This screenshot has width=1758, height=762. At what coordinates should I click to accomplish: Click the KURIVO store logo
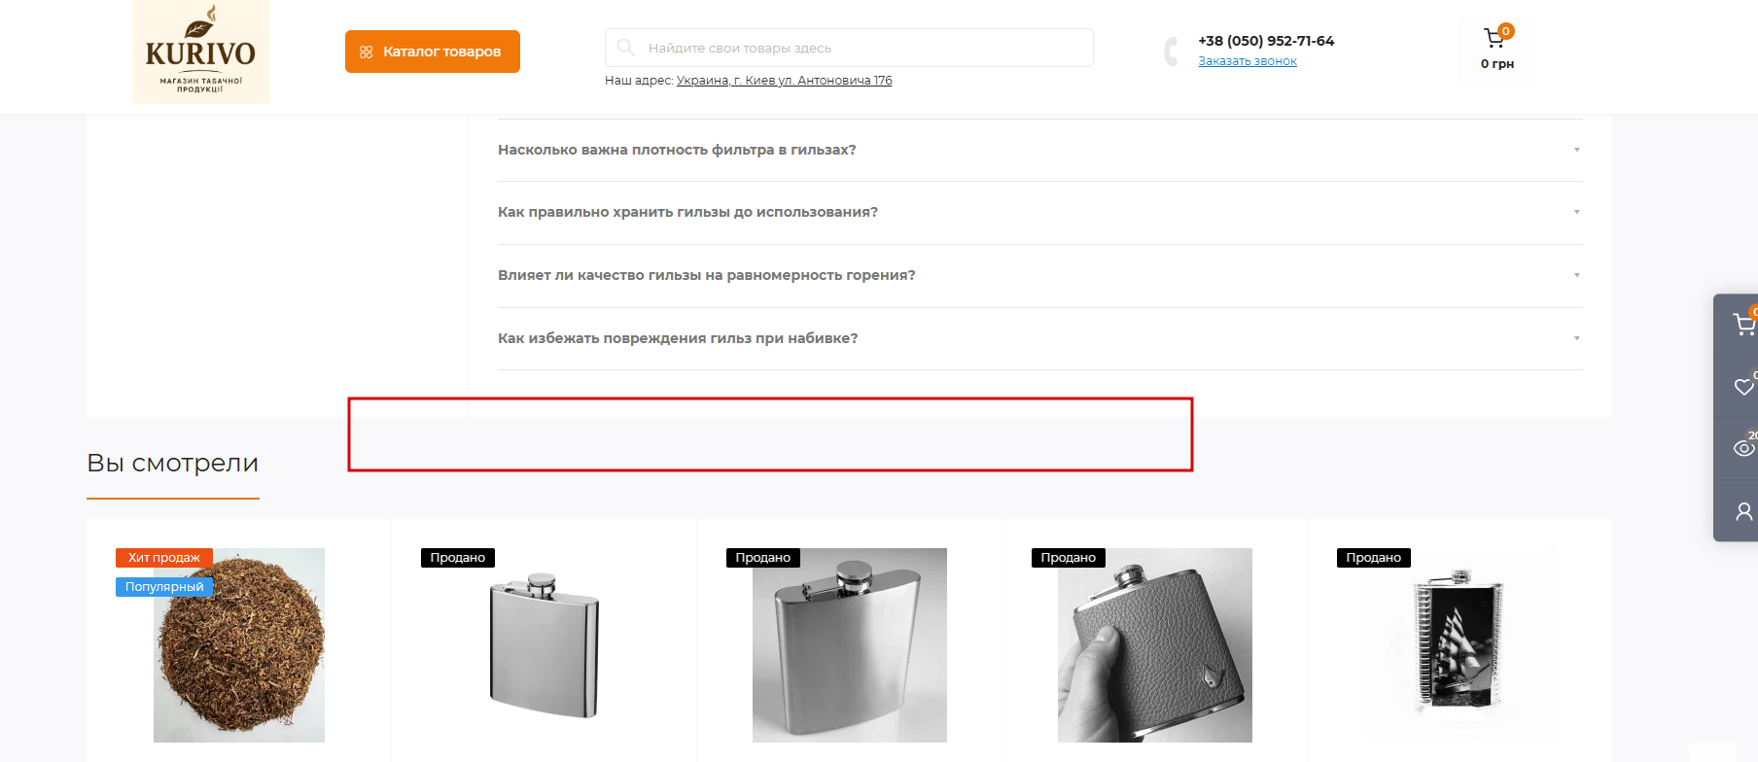click(200, 52)
